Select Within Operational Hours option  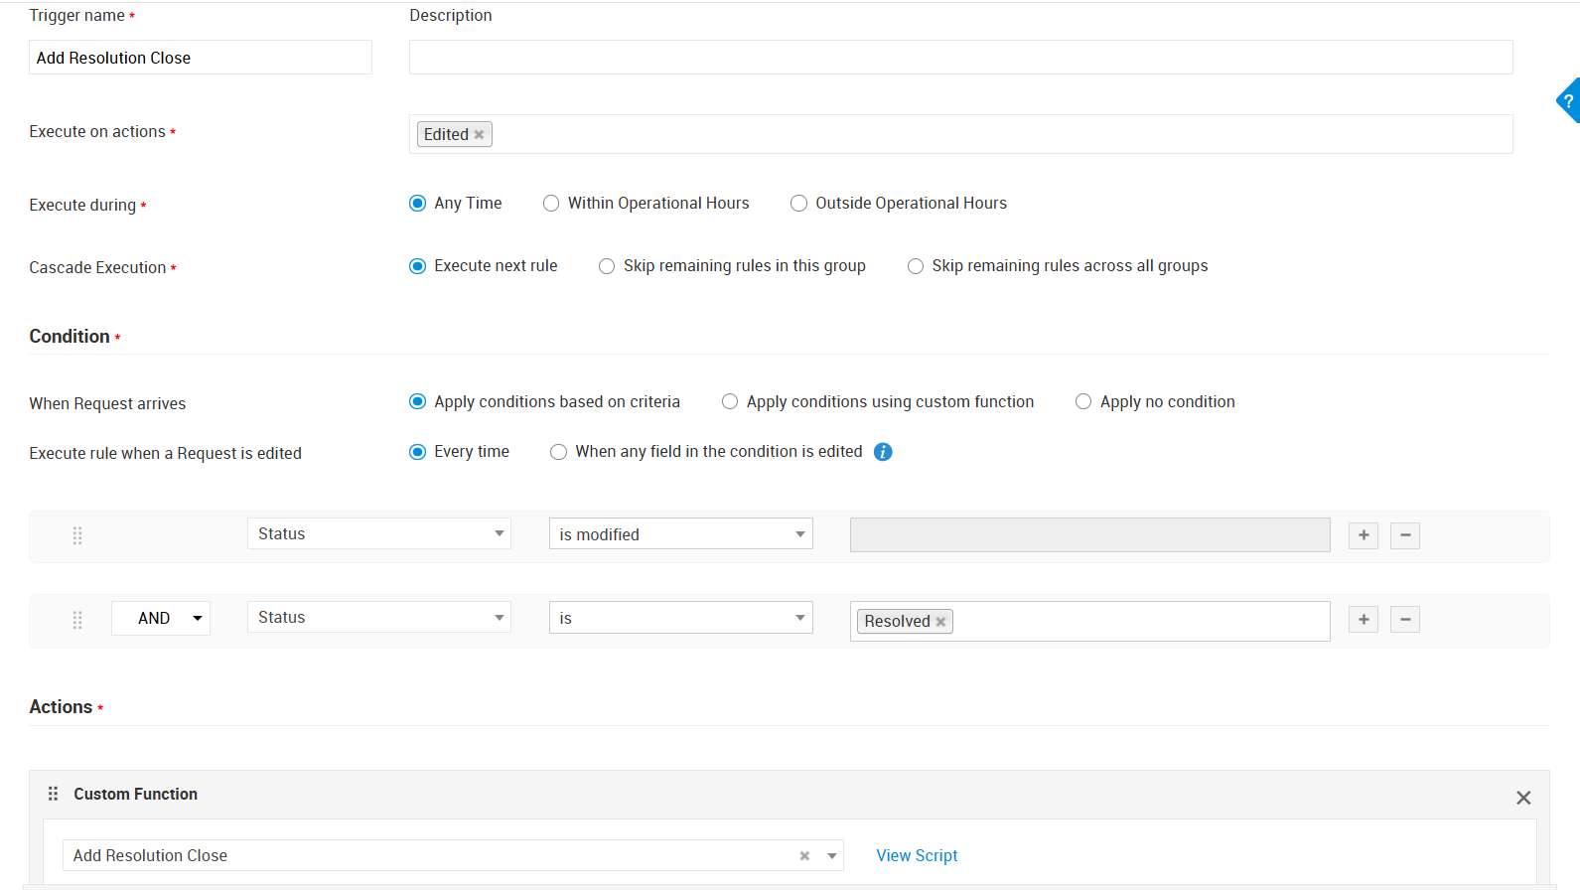551,204
